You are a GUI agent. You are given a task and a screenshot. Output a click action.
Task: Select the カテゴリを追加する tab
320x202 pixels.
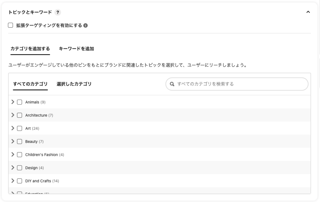[30, 49]
